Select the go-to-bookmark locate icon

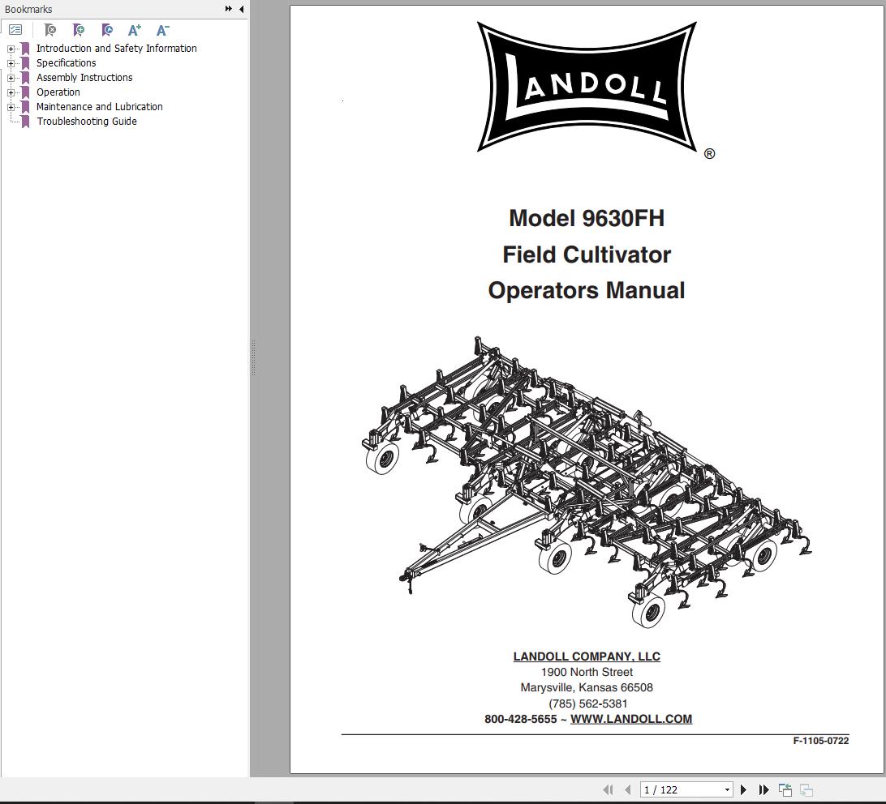point(106,30)
